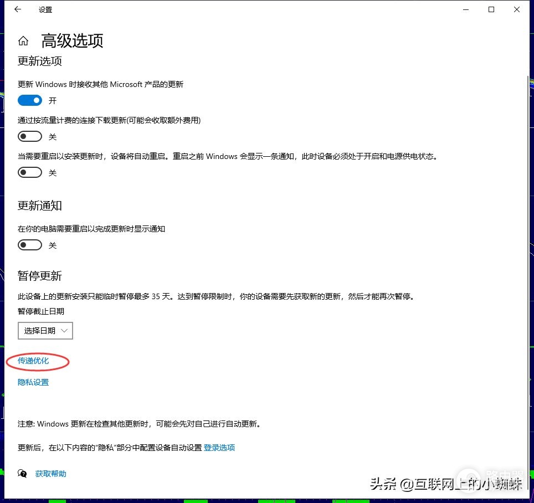Click the 获取帮助 link
Viewport: 534px width, 503px height.
[51, 474]
